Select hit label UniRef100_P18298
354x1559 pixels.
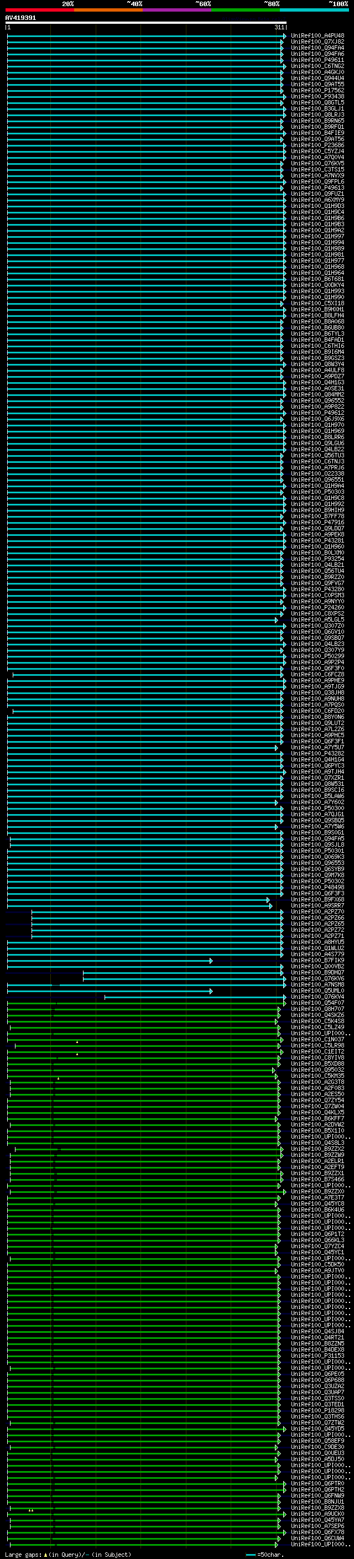(317, 1411)
